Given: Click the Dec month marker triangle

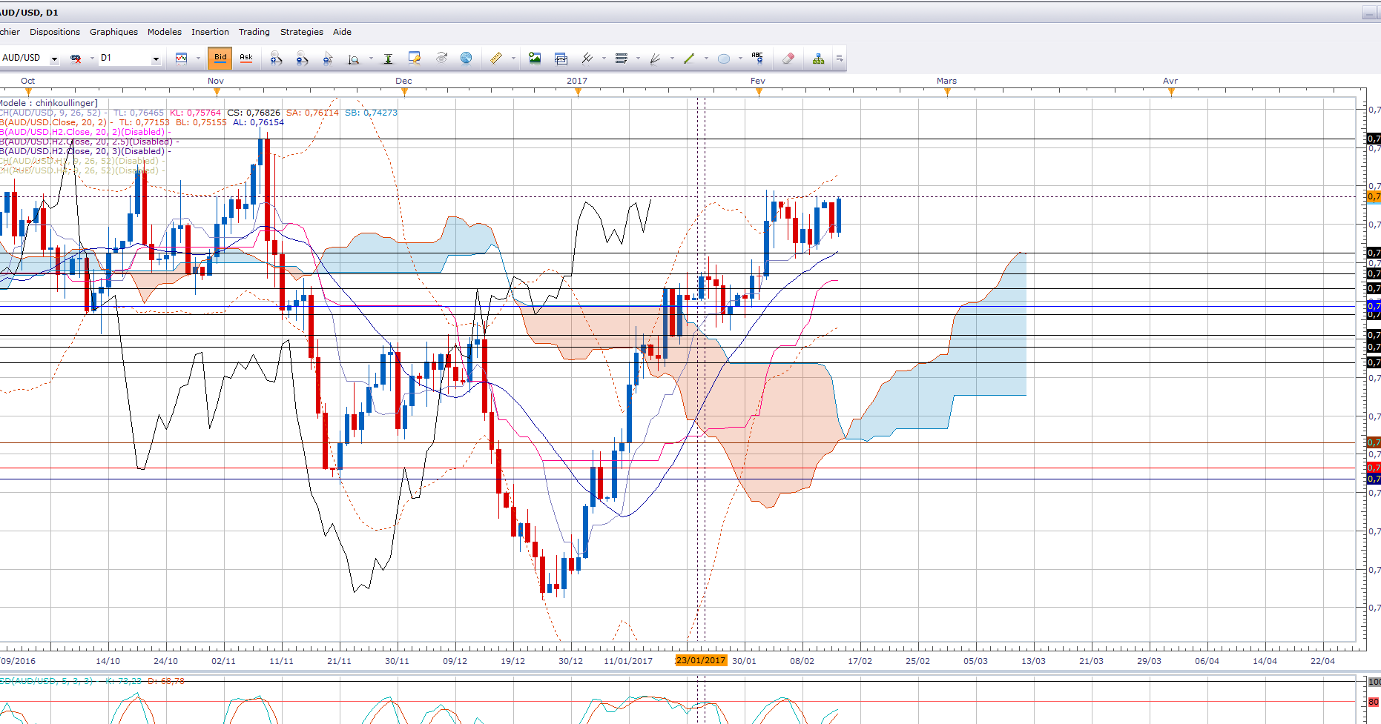Looking at the screenshot, I should tap(404, 92).
